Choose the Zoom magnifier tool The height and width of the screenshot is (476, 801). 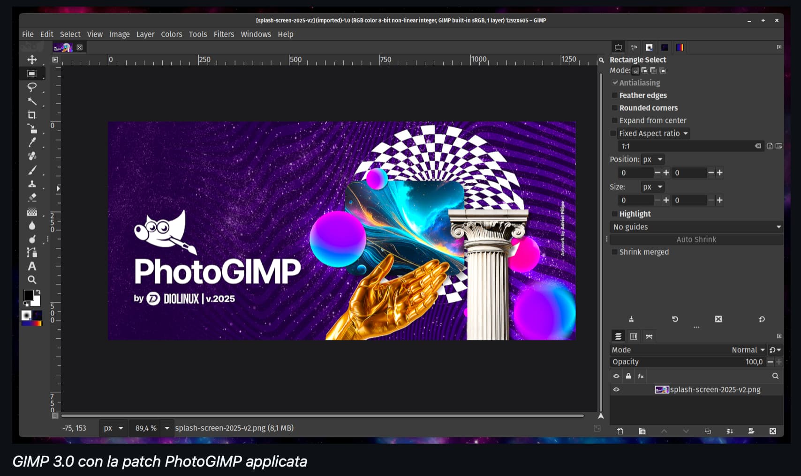click(32, 280)
